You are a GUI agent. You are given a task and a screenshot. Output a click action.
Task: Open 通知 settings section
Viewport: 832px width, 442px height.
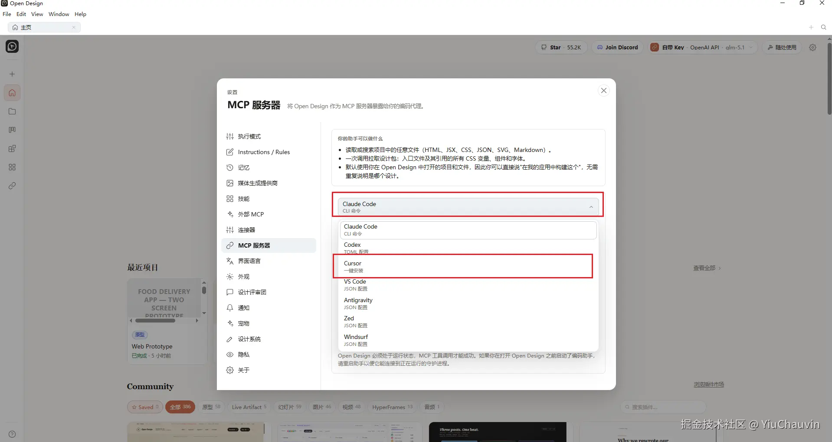(x=269, y=308)
